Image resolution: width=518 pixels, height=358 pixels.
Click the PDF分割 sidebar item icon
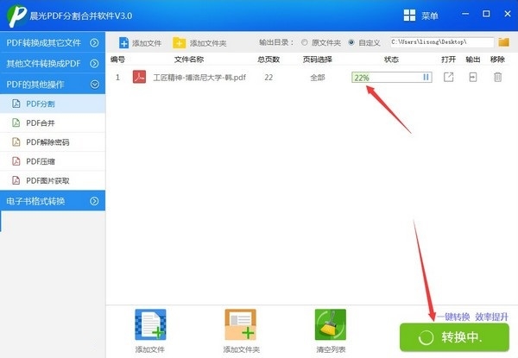(x=16, y=104)
